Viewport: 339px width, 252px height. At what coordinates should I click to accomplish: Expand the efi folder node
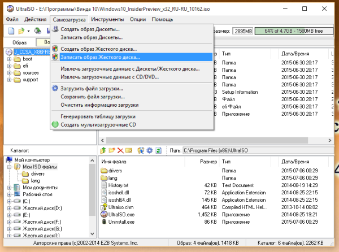(x=9, y=66)
